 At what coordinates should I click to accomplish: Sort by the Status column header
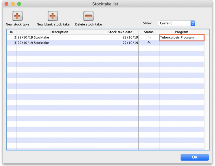149,32
